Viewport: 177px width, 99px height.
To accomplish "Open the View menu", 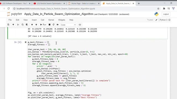I will [25, 20].
